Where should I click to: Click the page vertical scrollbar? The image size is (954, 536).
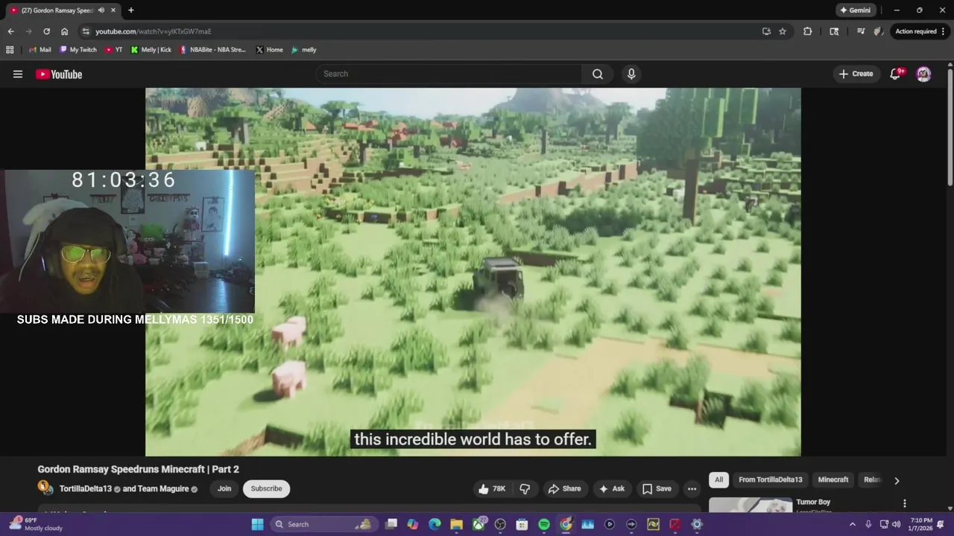950,125
